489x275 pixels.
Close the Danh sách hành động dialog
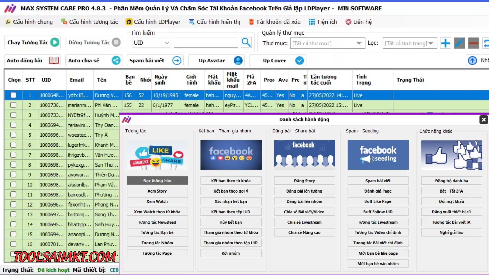(x=484, y=120)
